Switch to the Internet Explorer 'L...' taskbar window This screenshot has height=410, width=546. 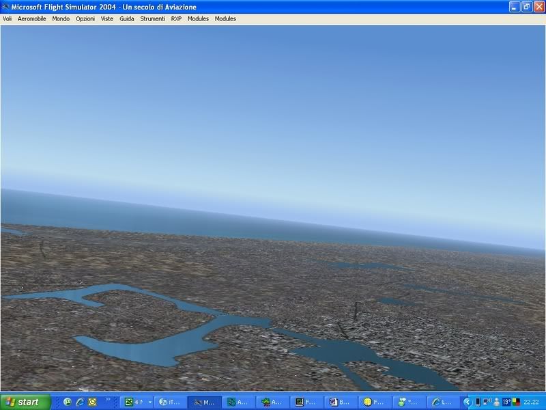(442, 402)
